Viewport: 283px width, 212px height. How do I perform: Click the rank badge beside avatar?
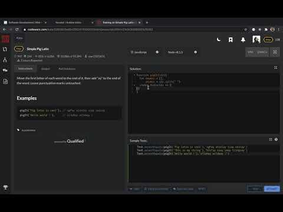tap(268, 40)
